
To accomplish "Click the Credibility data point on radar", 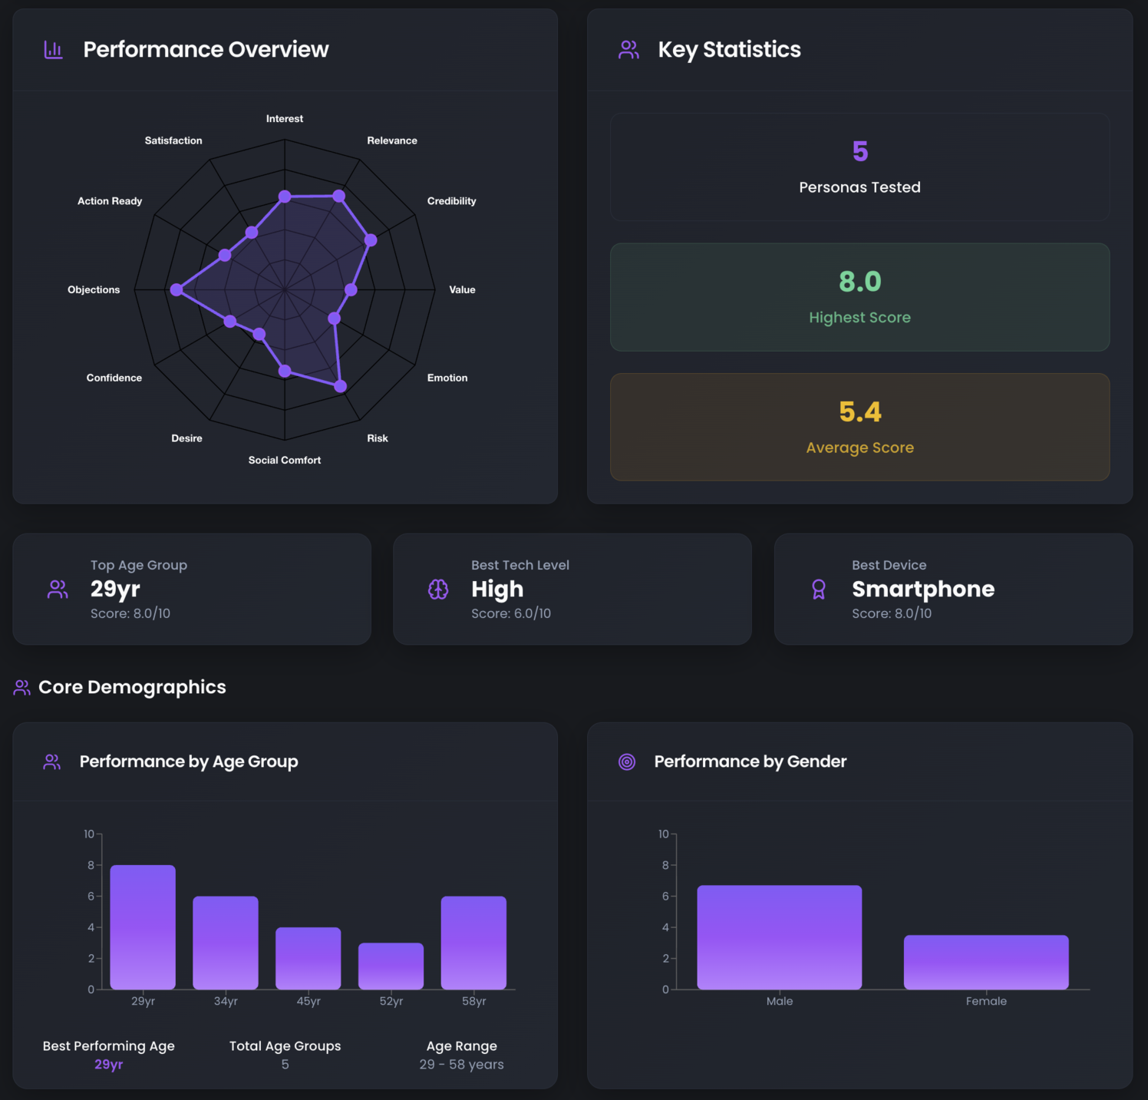I will [x=371, y=240].
